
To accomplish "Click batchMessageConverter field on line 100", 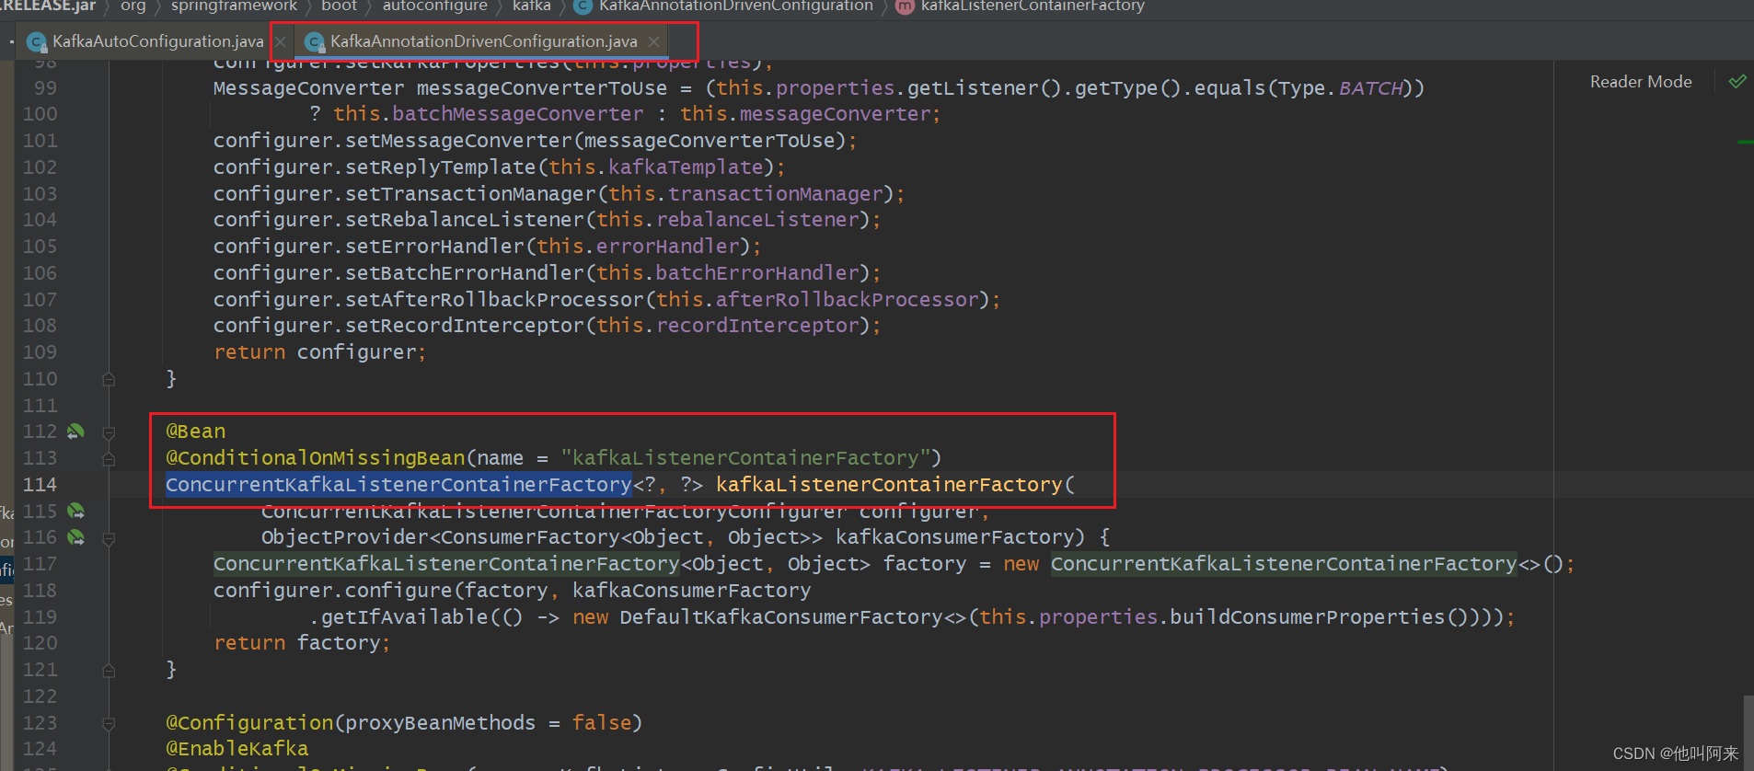I will (x=518, y=114).
